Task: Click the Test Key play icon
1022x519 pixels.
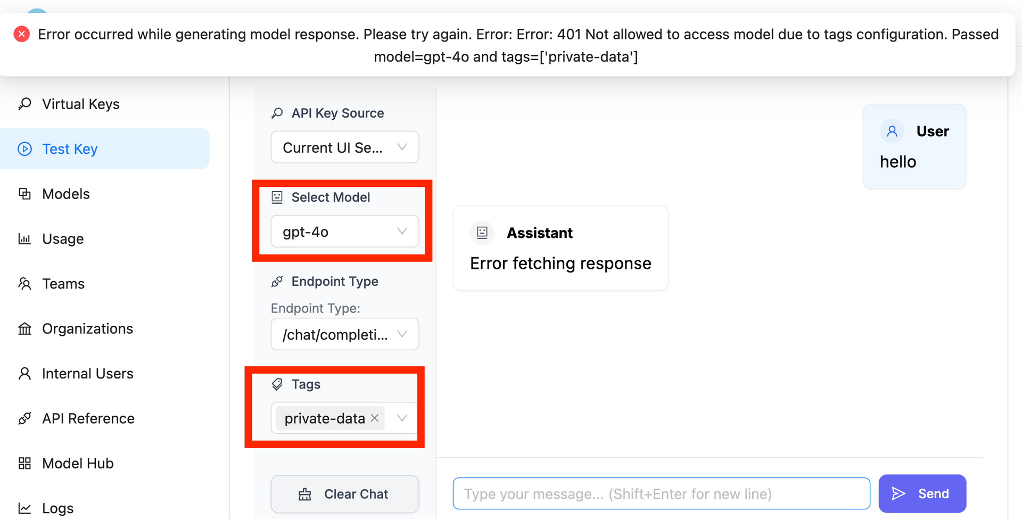Action: (x=25, y=149)
